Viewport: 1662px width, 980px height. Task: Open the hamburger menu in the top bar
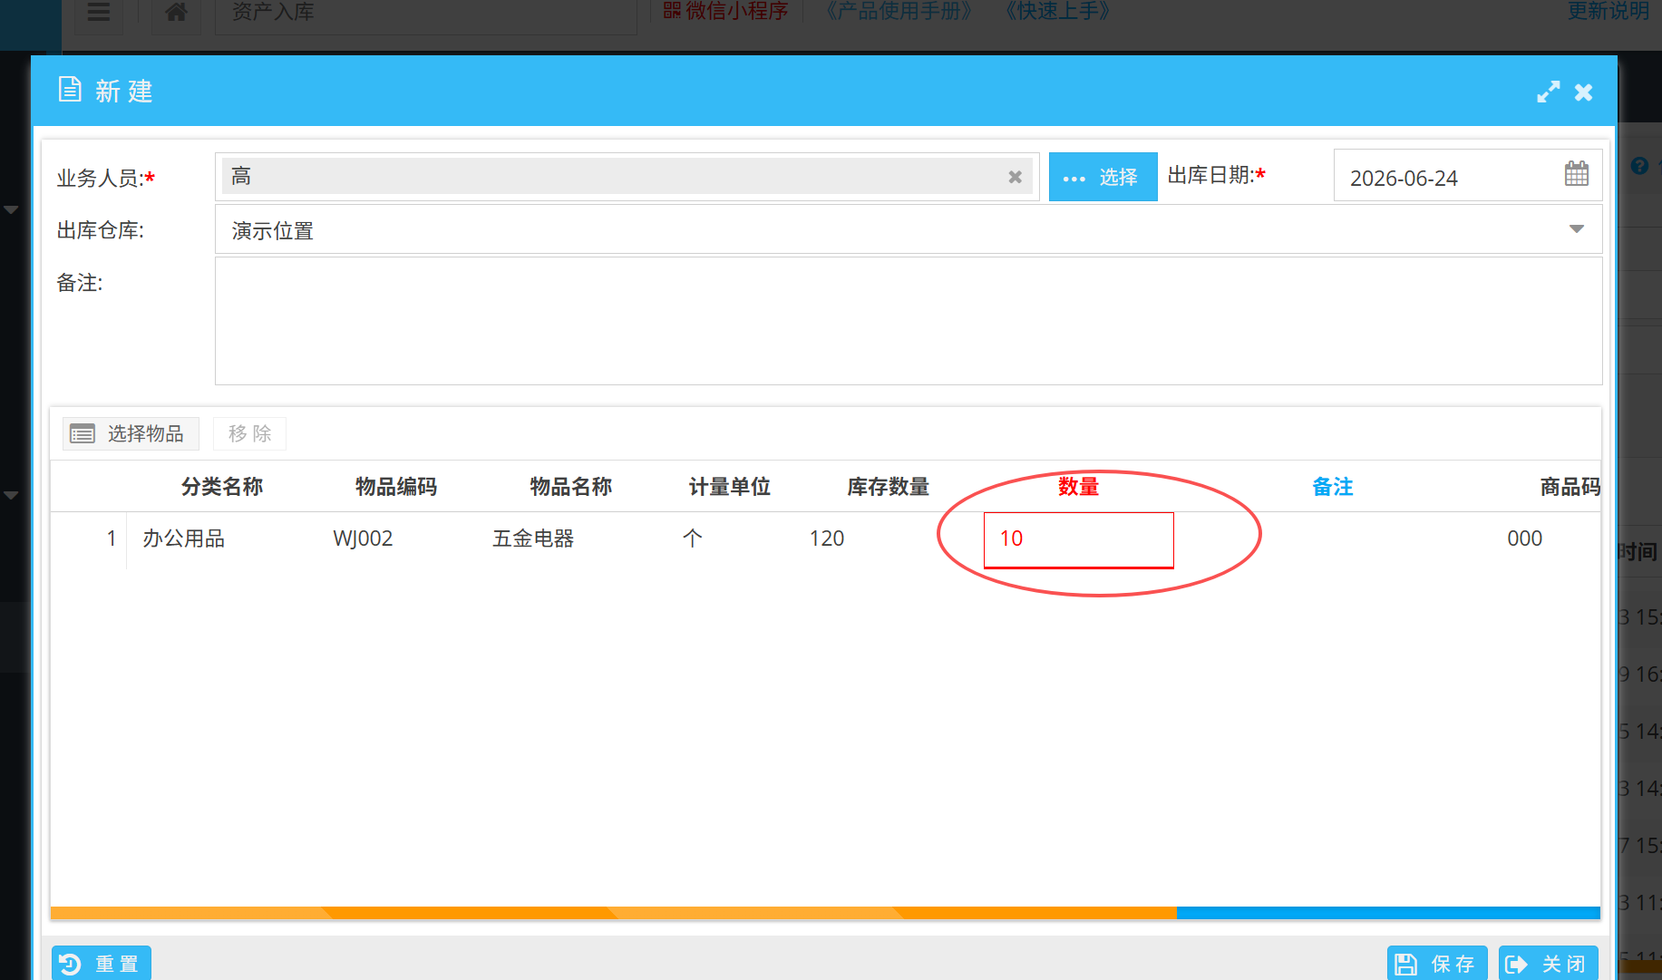[x=98, y=12]
